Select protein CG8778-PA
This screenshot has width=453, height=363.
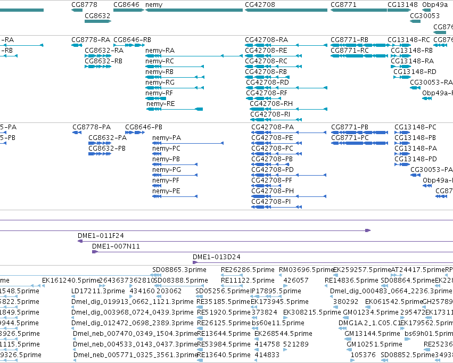pos(77,133)
